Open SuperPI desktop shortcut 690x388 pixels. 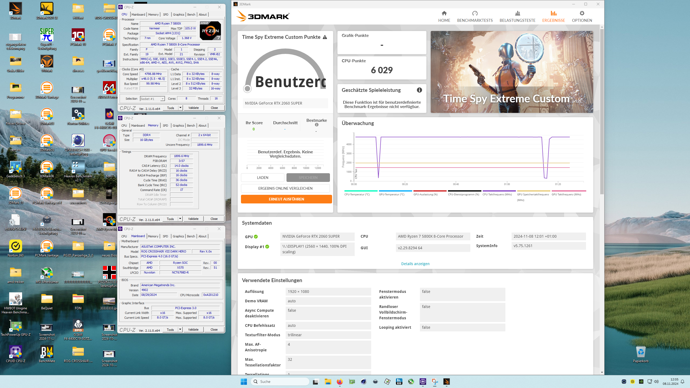(47, 39)
